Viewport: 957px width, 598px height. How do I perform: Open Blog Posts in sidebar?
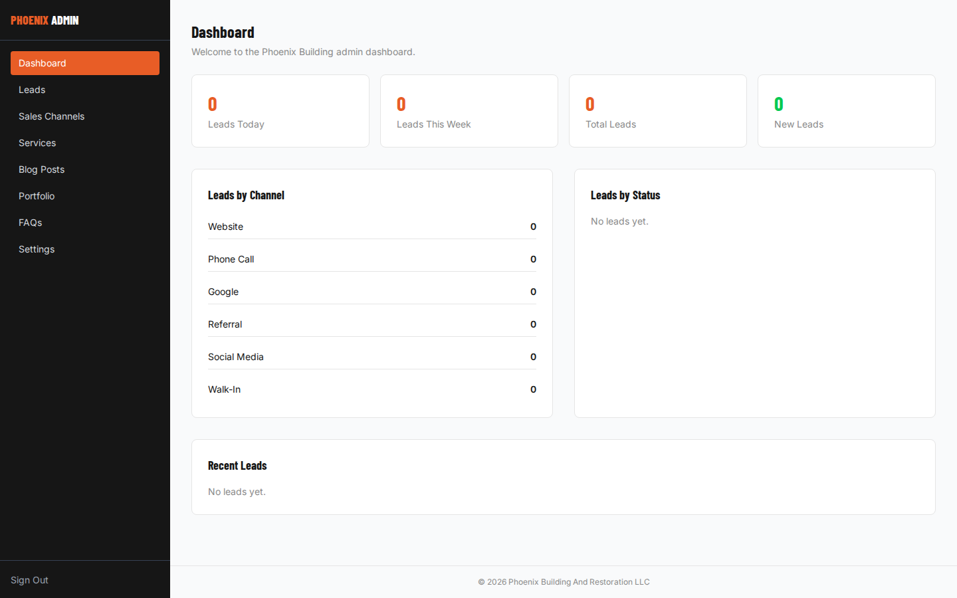pos(85,169)
